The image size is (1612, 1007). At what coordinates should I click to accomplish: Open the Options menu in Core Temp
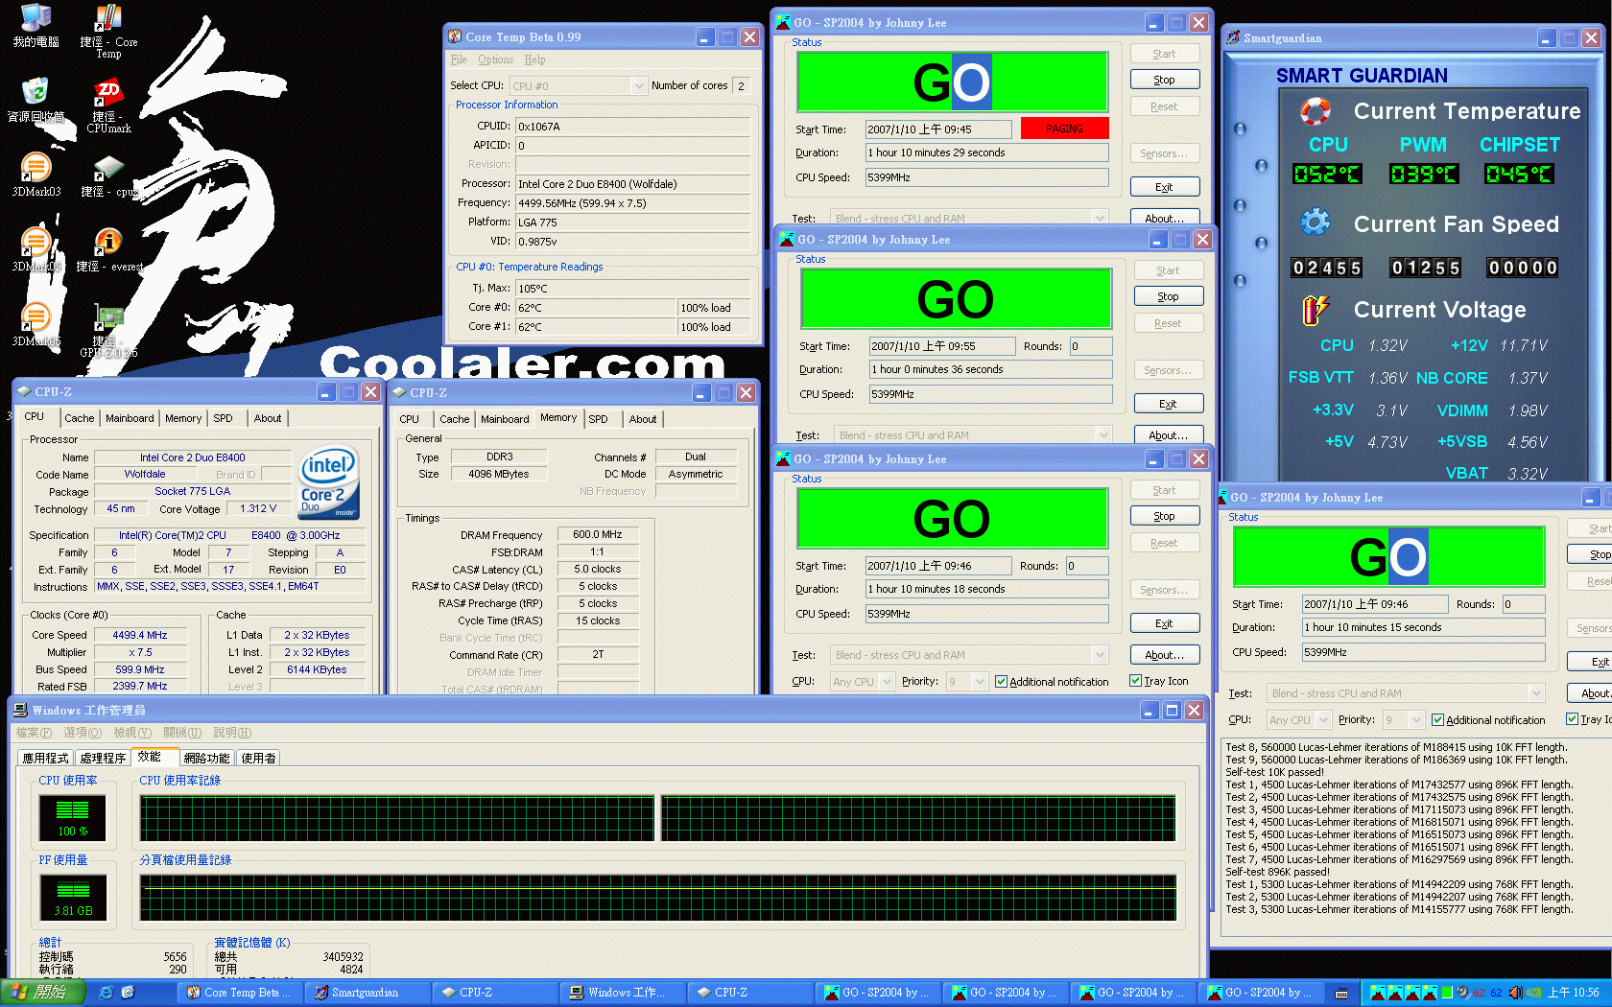coord(496,59)
